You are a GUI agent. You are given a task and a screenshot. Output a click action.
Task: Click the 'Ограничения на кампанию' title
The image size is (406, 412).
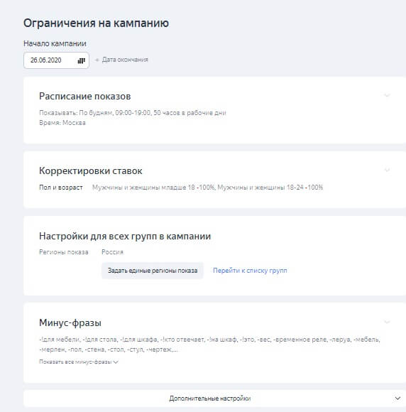(96, 23)
